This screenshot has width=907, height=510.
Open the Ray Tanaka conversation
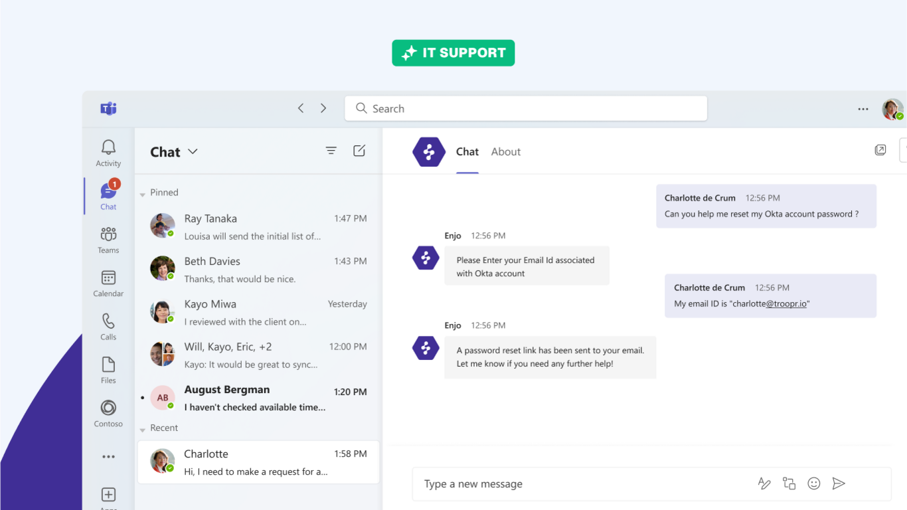pos(258,226)
